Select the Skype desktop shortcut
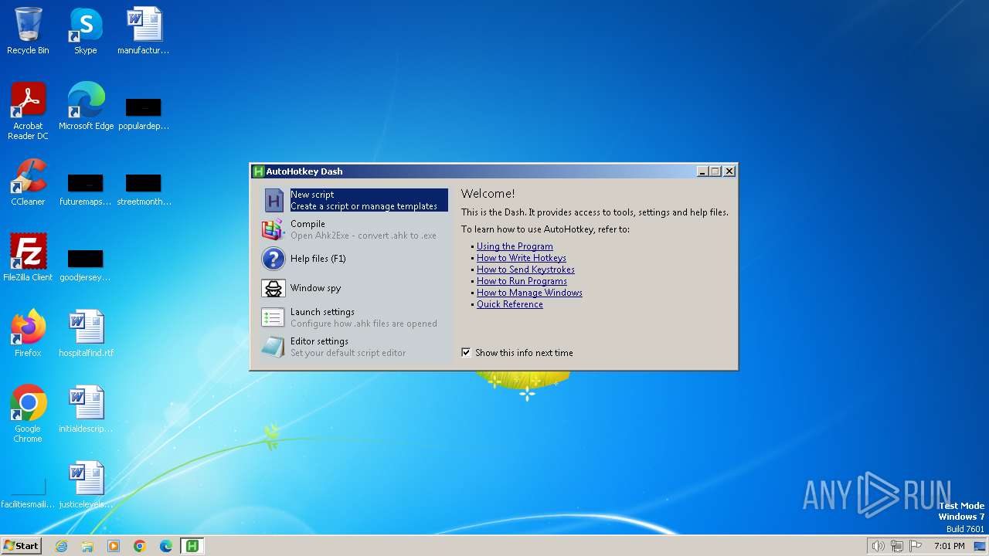This screenshot has width=989, height=556. 86,31
